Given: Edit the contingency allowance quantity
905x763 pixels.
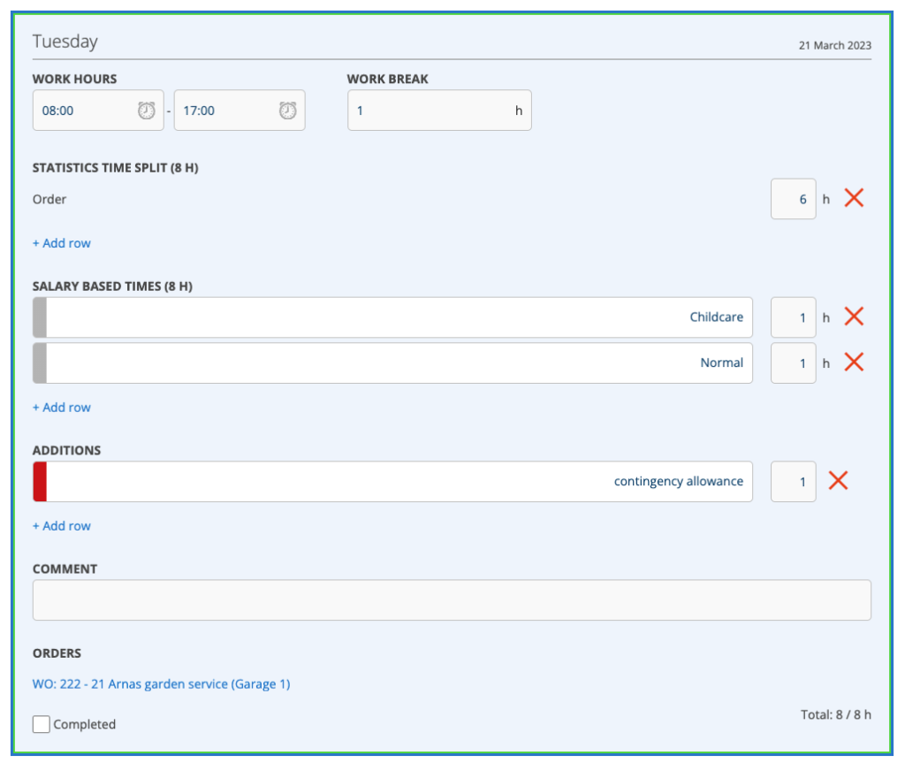Looking at the screenshot, I should tap(794, 481).
